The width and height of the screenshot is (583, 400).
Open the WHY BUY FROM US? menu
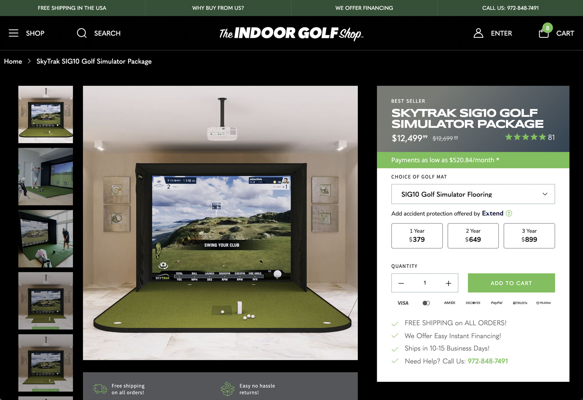218,8
